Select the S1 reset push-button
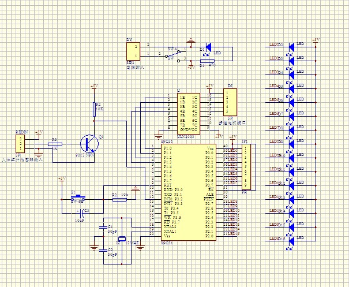349x287 pixels. pos(78,198)
